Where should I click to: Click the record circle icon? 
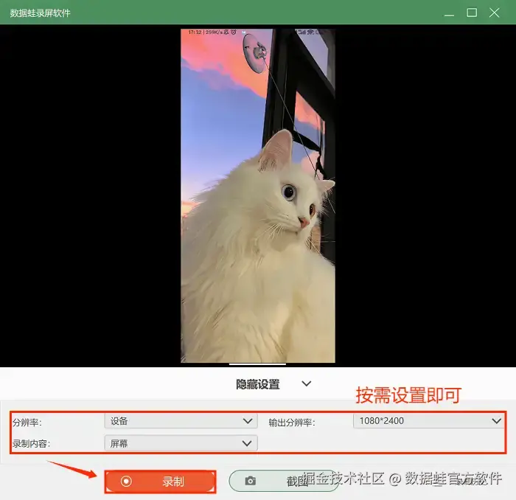[126, 482]
